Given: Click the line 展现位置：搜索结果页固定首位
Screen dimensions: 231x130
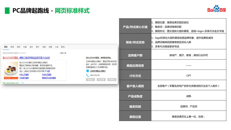Looking at the screenshot, I should coord(170,22).
